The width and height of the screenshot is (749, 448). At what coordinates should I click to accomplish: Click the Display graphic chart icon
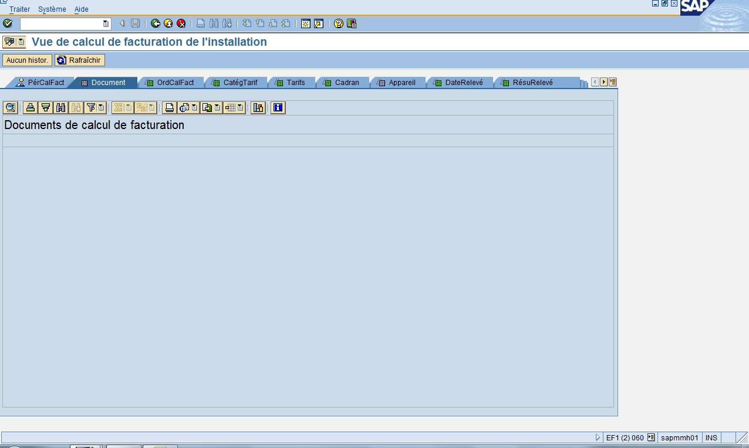pyautogui.click(x=258, y=107)
